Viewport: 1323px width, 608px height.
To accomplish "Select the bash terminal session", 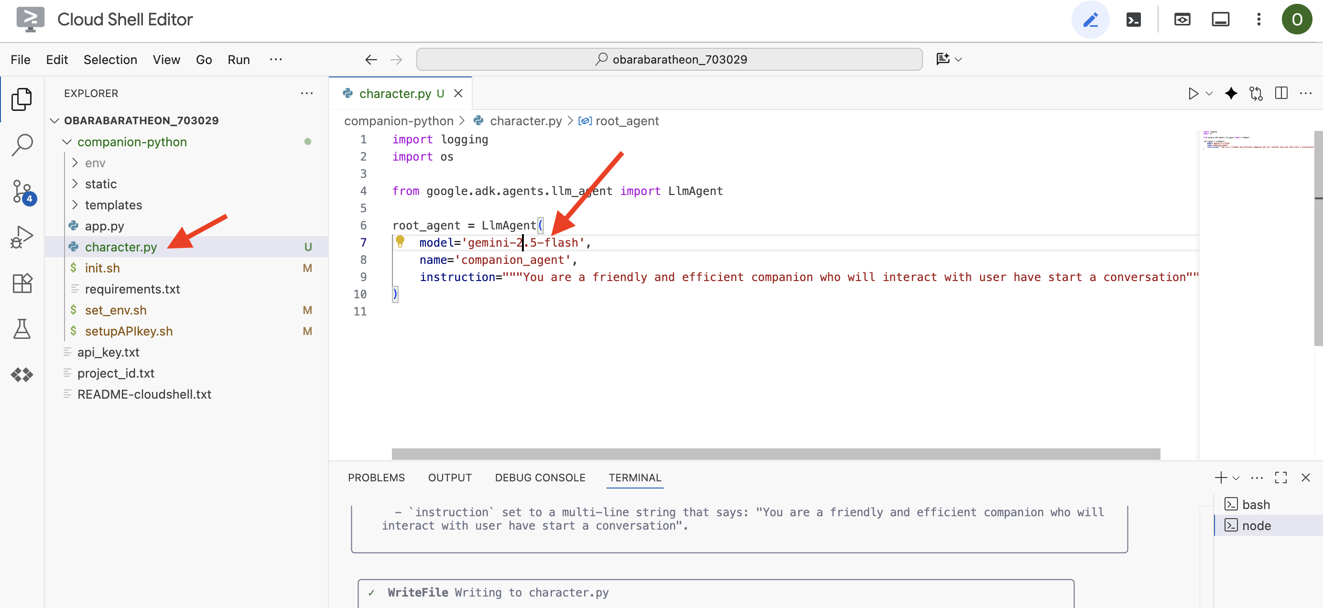I will click(1255, 504).
